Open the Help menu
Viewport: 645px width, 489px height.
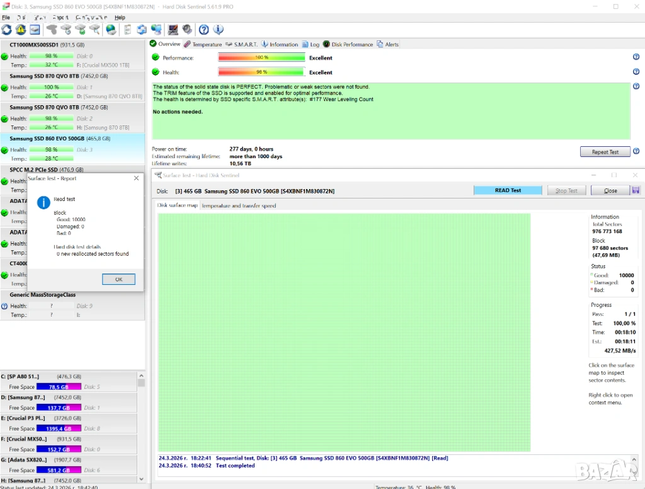coord(120,18)
